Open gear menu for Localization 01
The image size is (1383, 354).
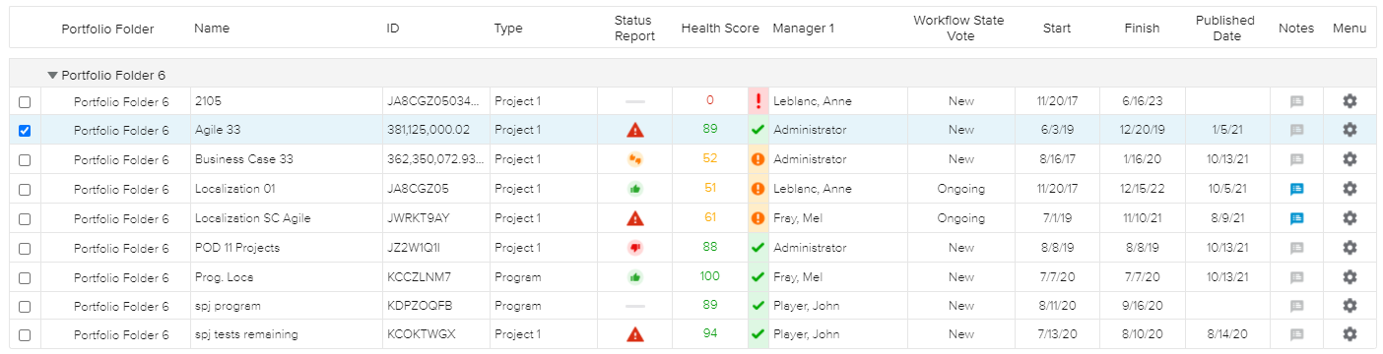point(1350,189)
